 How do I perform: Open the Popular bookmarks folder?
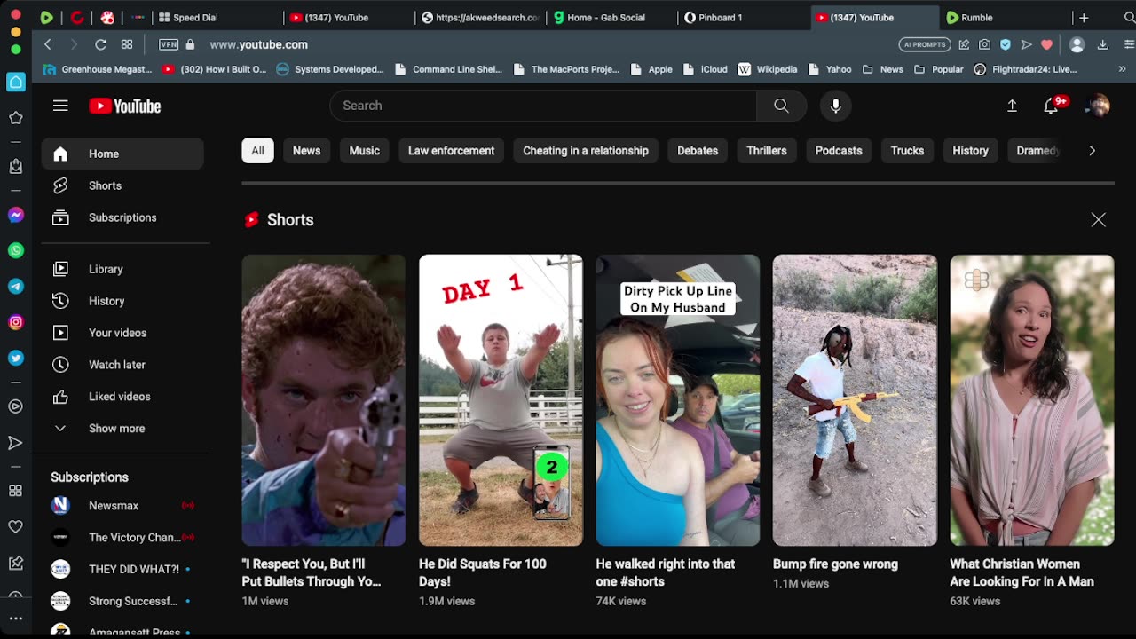pos(939,69)
